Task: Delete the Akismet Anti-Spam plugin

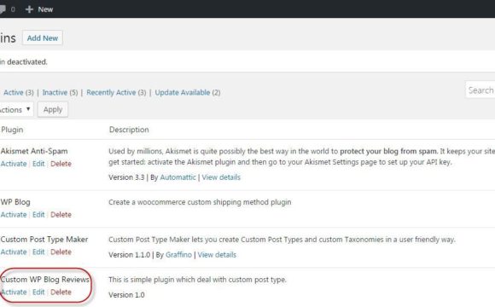Action: (61, 164)
